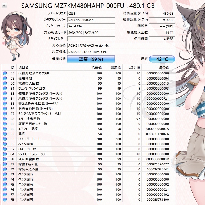Screen dimensions: 205x205
Task: Click status icon for row C3 ECC エラーレート
Action: point(5,139)
